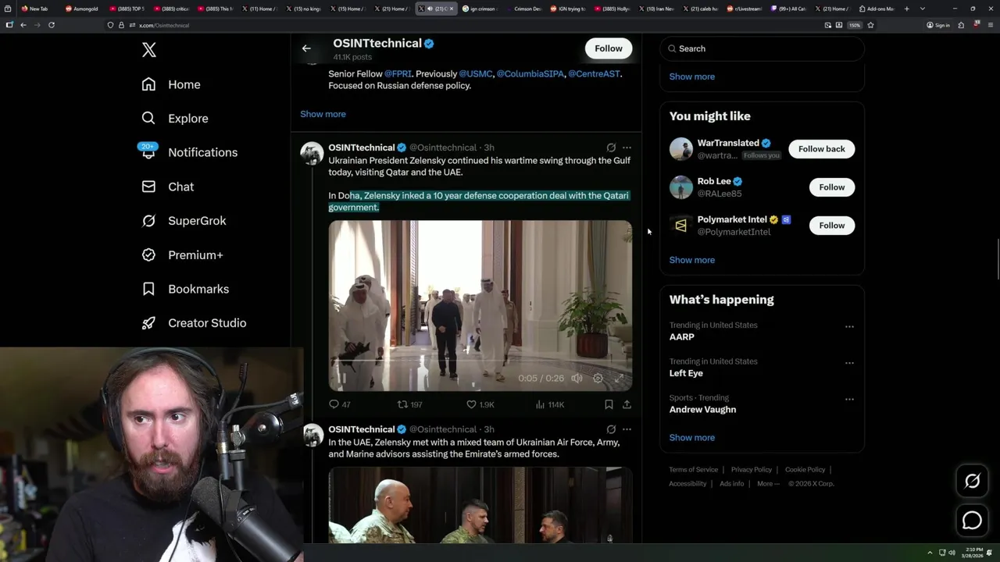Screen dimensions: 1000x562
Task: Mute the Doha video volume icon
Action: tap(577, 378)
